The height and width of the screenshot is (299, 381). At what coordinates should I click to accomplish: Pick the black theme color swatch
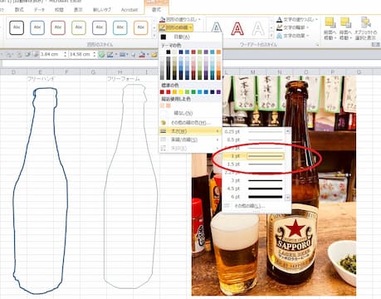(x=168, y=51)
